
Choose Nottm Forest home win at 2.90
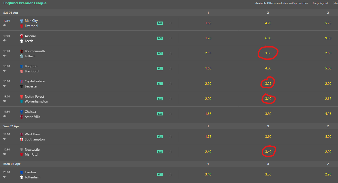click(x=208, y=99)
